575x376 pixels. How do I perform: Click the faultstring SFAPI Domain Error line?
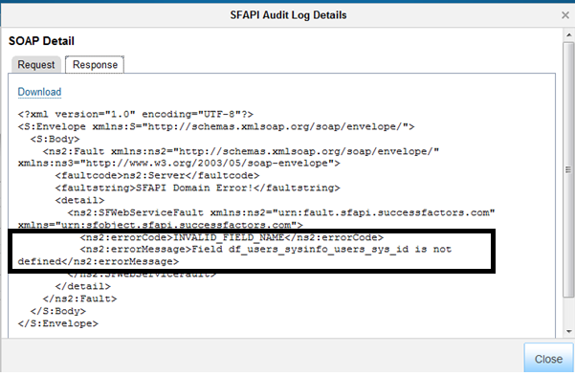click(x=198, y=188)
